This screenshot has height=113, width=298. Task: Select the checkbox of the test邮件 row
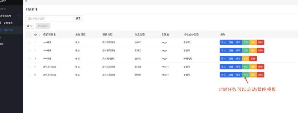[x=29, y=59]
